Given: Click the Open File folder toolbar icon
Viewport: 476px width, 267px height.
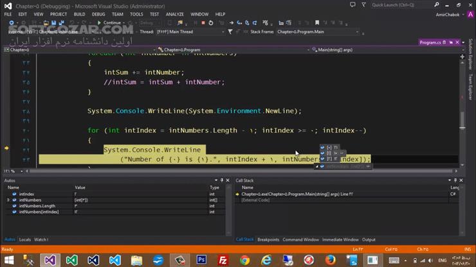Looking at the screenshot, I should (x=46, y=22).
